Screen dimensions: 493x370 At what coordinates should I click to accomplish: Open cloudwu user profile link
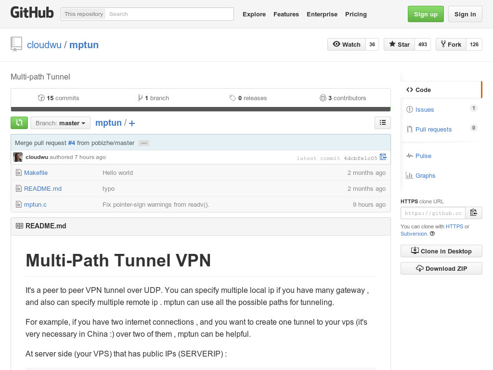(x=44, y=45)
